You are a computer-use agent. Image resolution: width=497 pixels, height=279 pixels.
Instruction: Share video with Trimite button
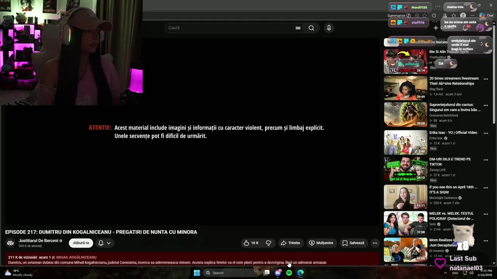pos(290,243)
